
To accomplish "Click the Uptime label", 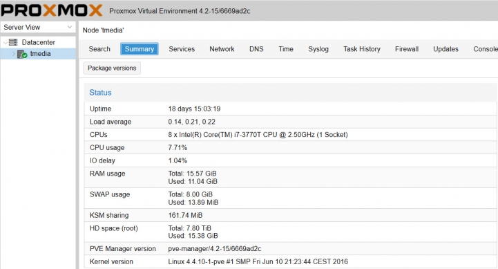I will pos(100,109).
